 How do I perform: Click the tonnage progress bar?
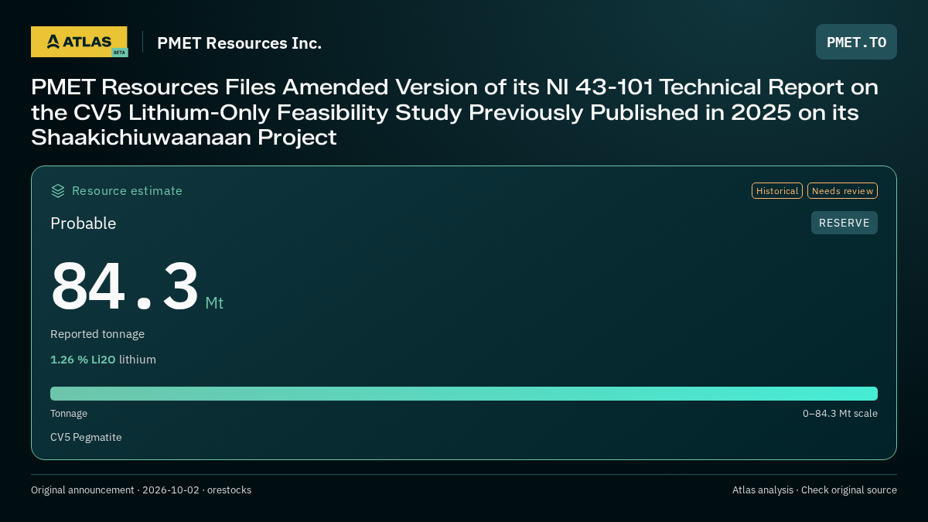pyautogui.click(x=464, y=394)
